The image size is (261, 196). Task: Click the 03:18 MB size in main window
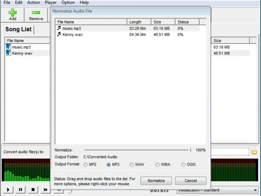click(x=222, y=47)
